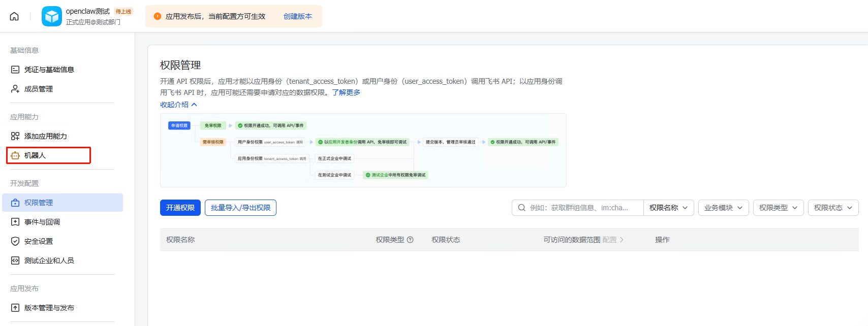
Task: Click the 创建版本 link in banner
Action: (298, 16)
